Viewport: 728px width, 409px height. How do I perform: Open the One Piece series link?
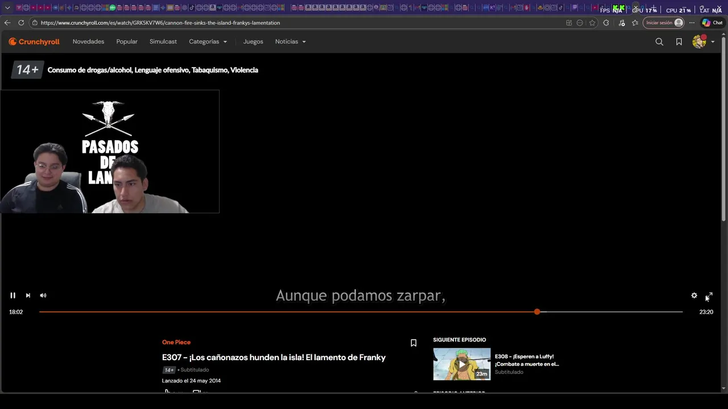[x=176, y=342]
